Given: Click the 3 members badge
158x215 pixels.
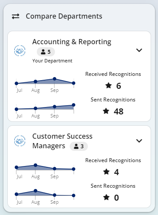Looking at the screenshot, I should click(79, 147).
